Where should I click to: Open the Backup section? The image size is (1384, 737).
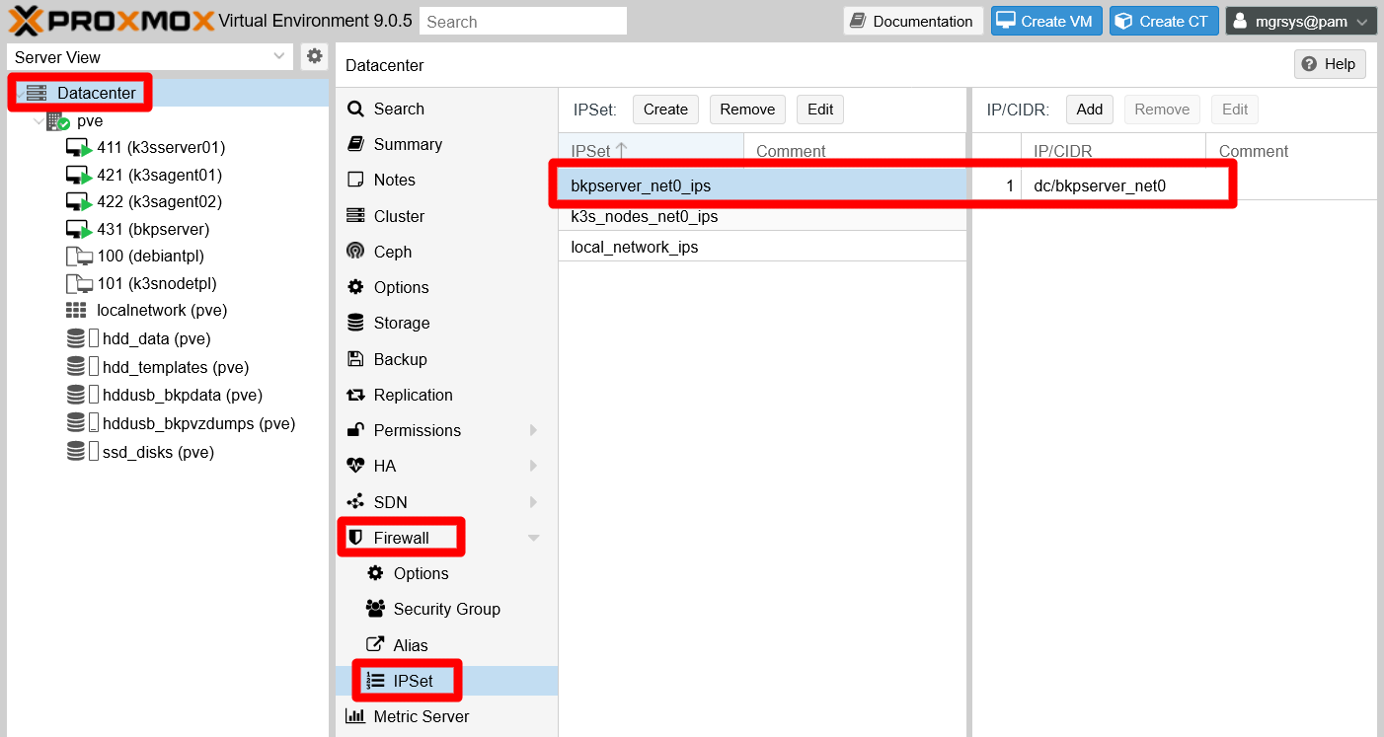[x=399, y=358]
